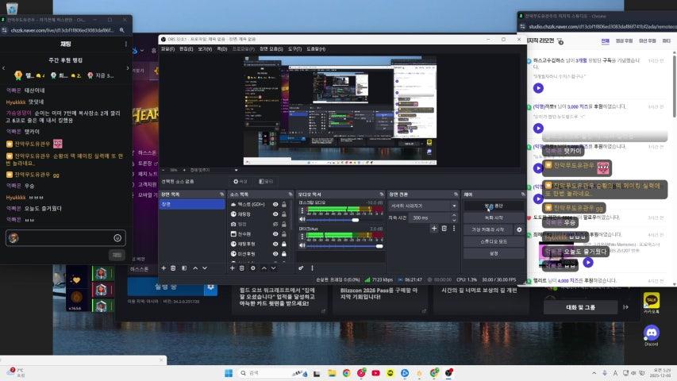Toggle visibility of 텍스트 (GDI+) source
Screen dimensions: 677x381
tap(275, 205)
